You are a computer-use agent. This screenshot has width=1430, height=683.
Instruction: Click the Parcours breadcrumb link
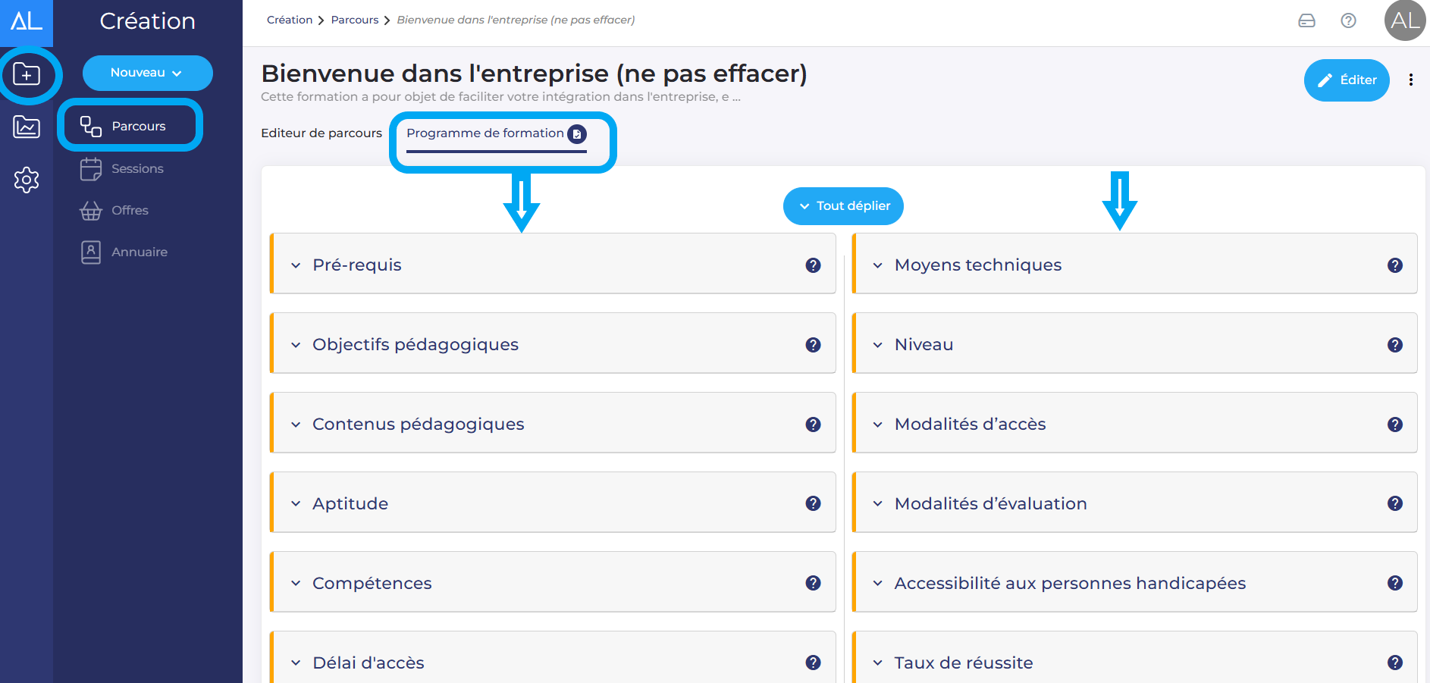pos(354,20)
